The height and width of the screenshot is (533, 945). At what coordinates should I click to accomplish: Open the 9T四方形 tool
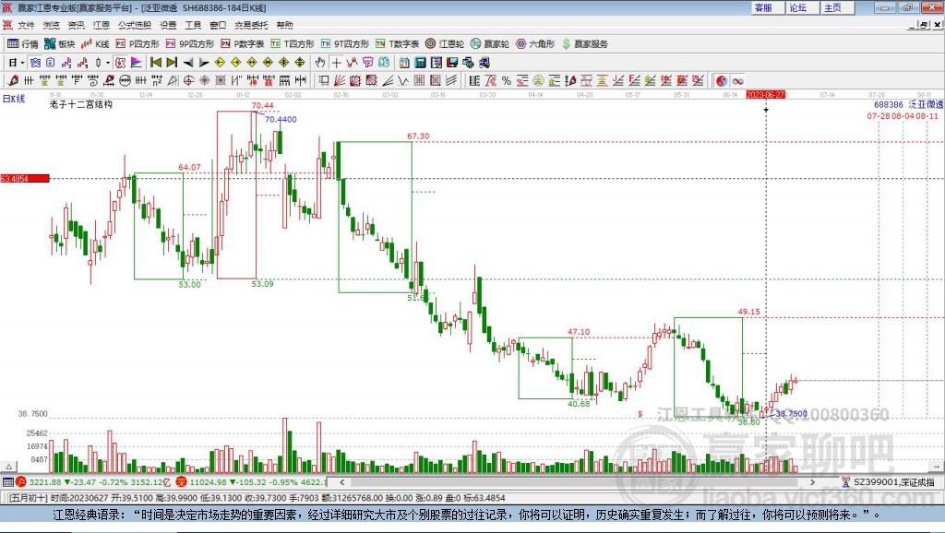point(345,44)
